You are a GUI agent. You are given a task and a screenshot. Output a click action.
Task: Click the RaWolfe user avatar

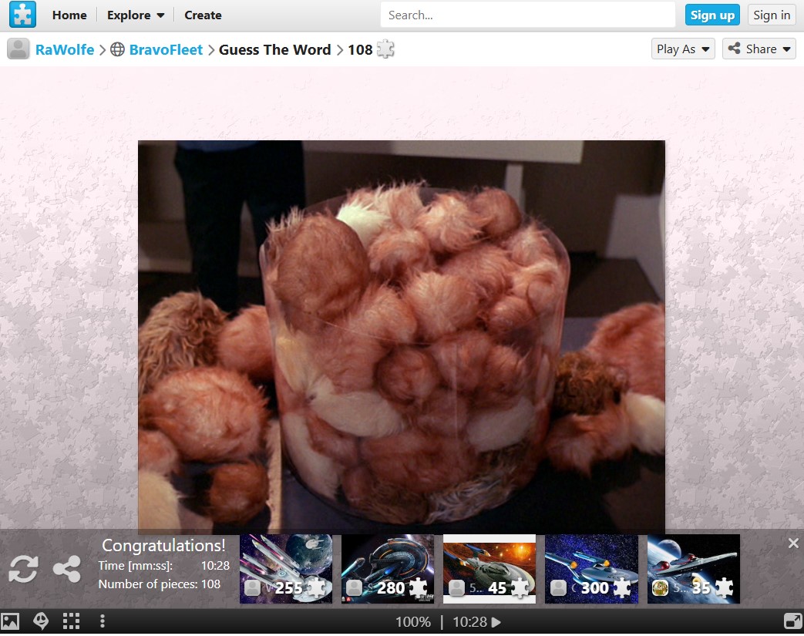[19, 49]
